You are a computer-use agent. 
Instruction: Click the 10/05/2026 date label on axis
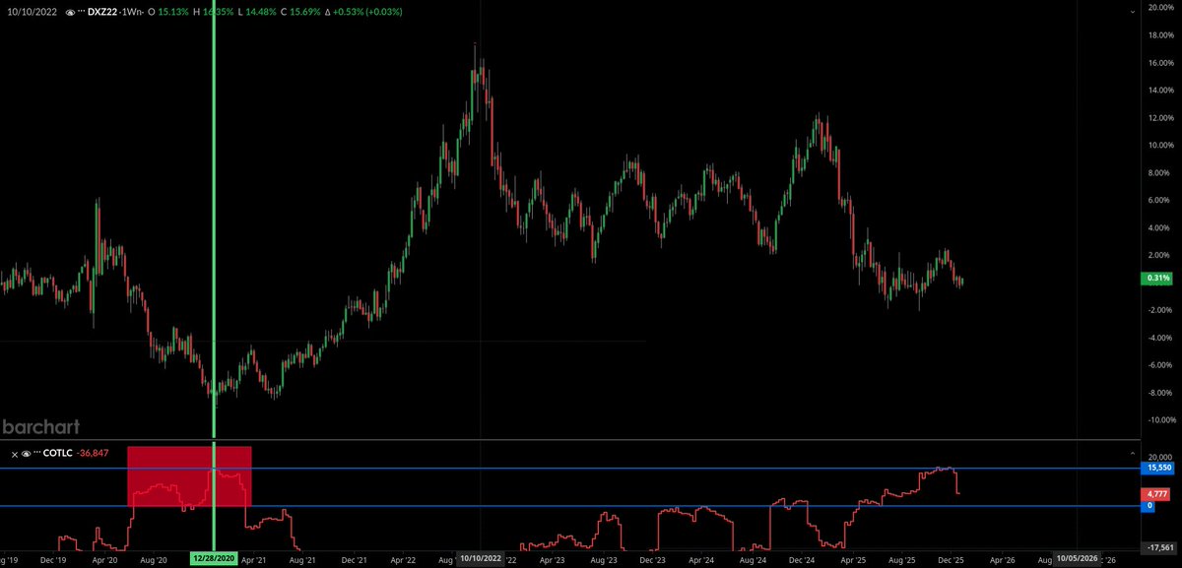1078,558
